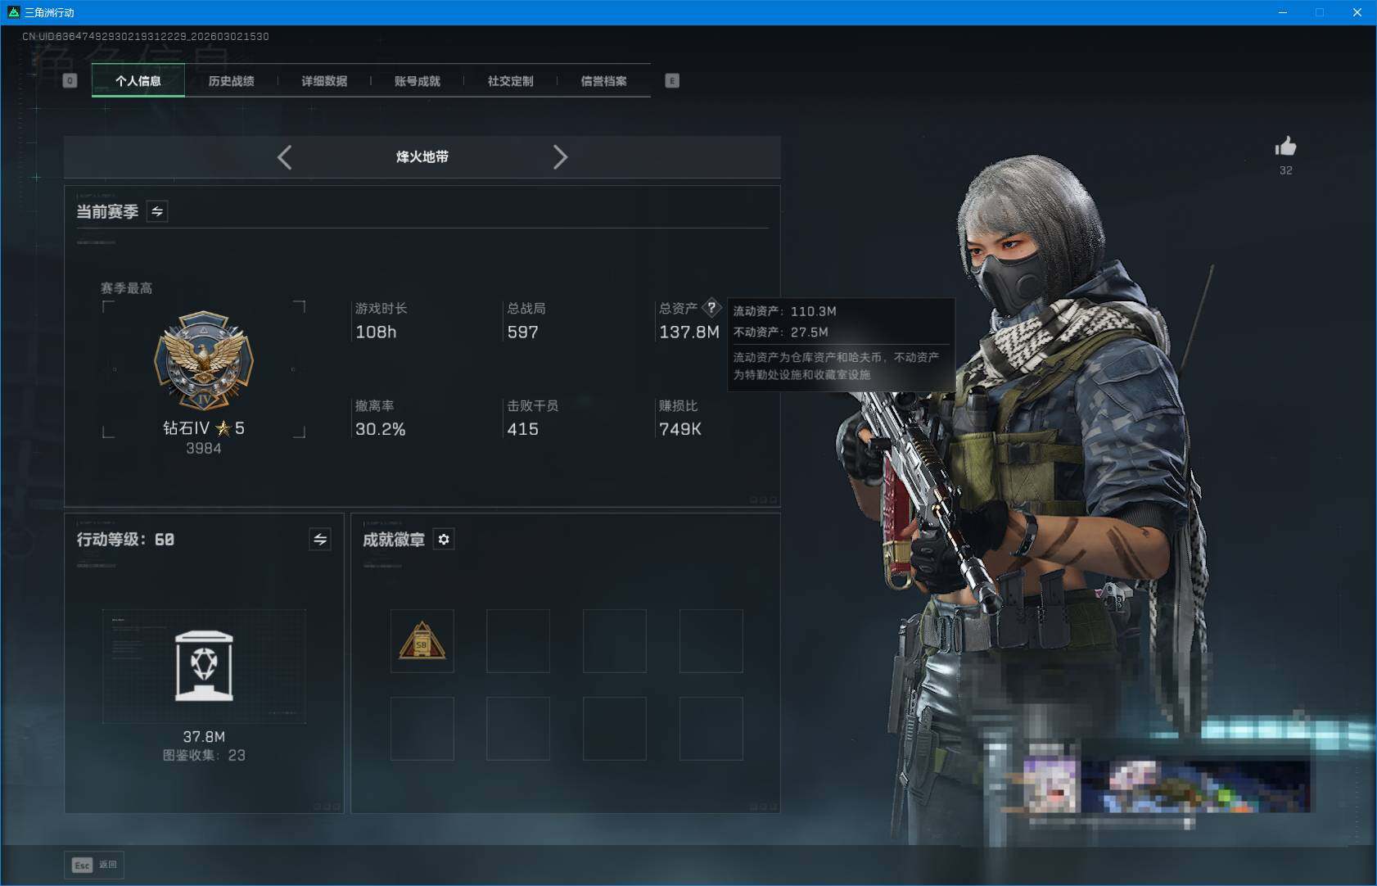The height and width of the screenshot is (886, 1377).
Task: Toggle the compare switch beside 当前赛季
Action: coord(157,211)
